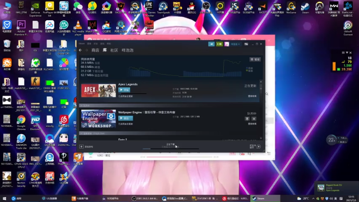Collapse the scheduled updates section header
Image resolution: width=359 pixels, height=202 pixels.
coord(93,134)
